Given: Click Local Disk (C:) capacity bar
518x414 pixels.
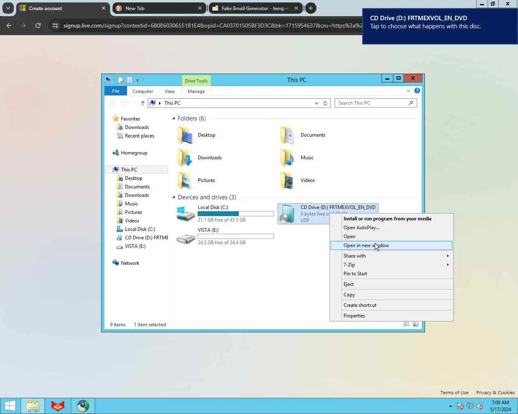Looking at the screenshot, I should point(236,213).
